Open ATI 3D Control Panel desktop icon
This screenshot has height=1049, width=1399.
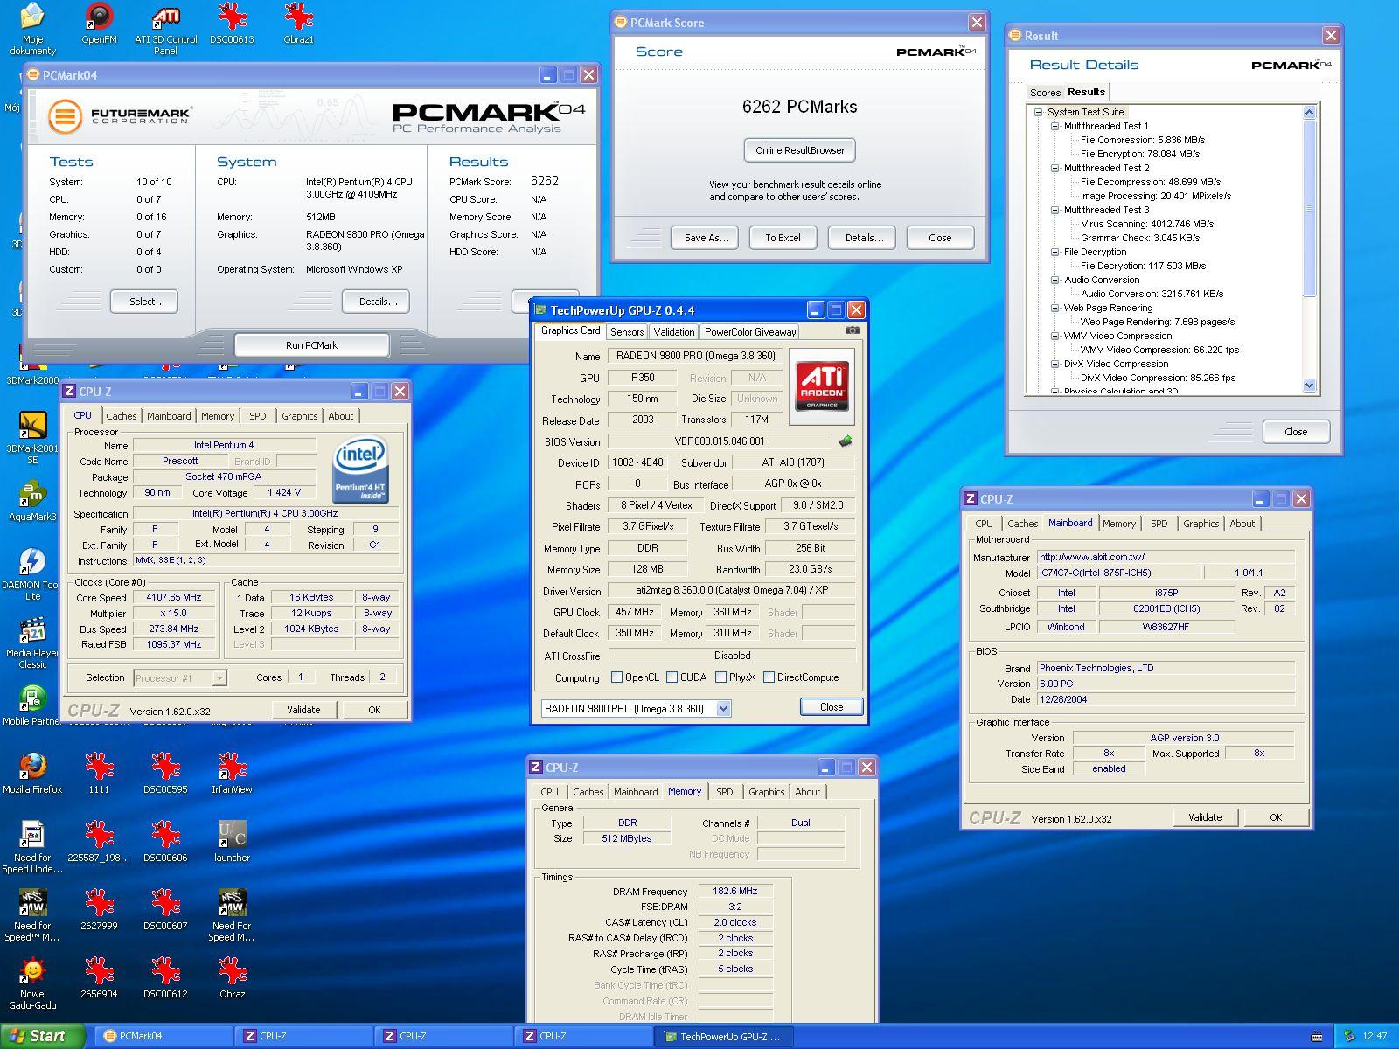165,29
